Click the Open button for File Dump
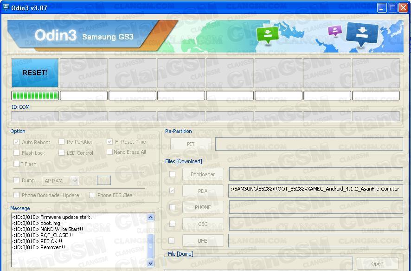Screen dimensions: 411x271 point(378,264)
